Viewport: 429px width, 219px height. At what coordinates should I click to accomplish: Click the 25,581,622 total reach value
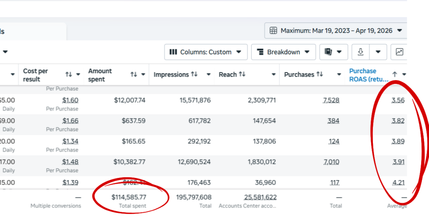(260, 197)
